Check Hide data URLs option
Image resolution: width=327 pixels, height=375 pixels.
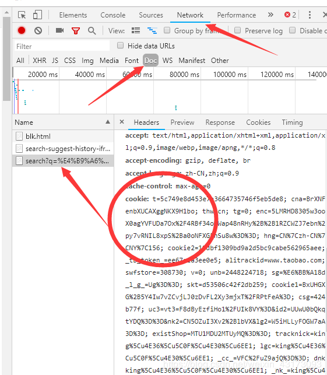pyautogui.click(x=120, y=45)
